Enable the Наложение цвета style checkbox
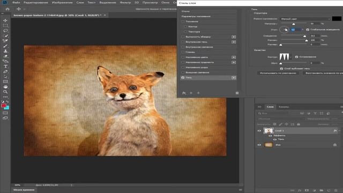The height and width of the screenshot is (193, 343). coord(183,57)
